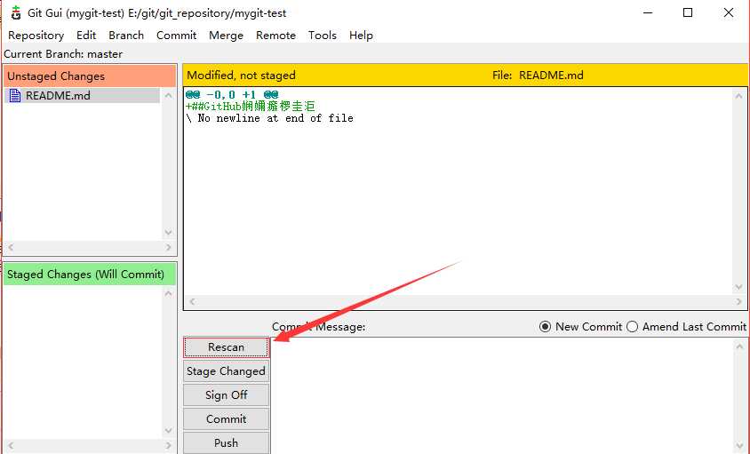Click the diff hunk header @@ -0,0 +1 @@
This screenshot has width=750, height=454.
[232, 94]
